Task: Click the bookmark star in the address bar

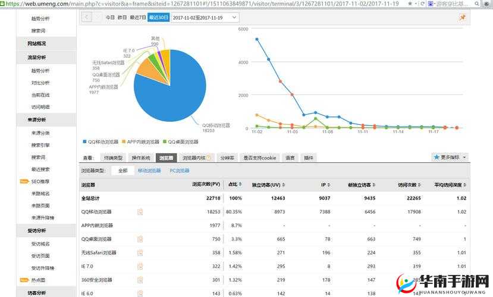Action: point(410,4)
